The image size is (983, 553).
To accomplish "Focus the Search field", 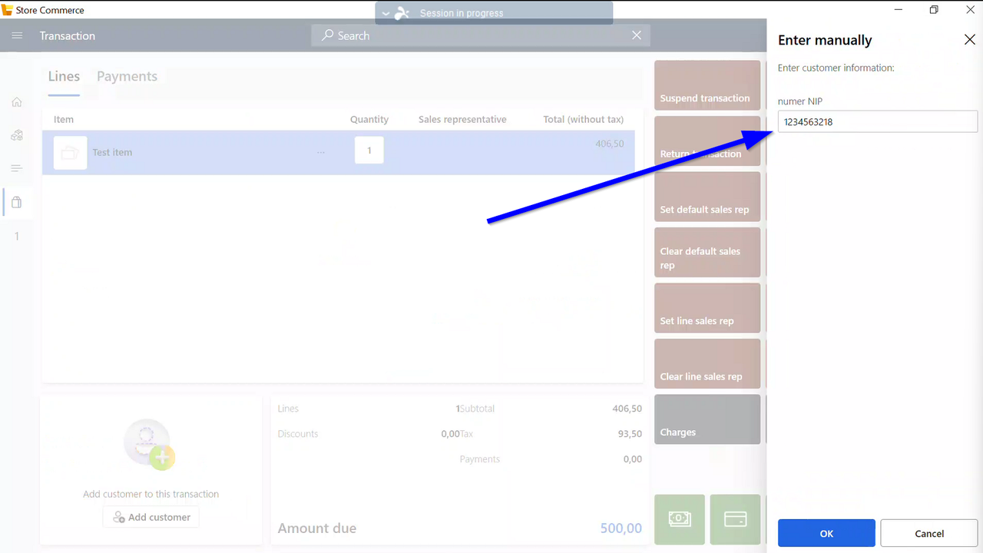I will (481, 35).
